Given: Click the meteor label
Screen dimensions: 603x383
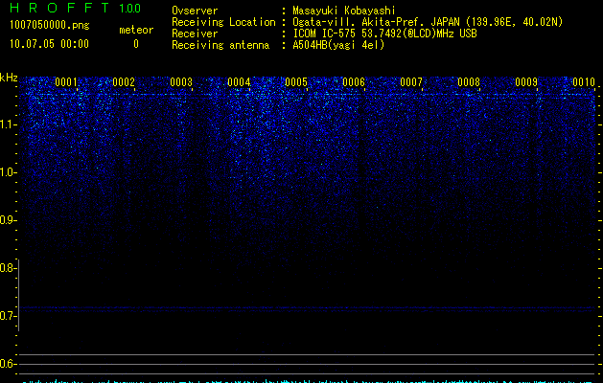Looking at the screenshot, I should click(136, 30).
